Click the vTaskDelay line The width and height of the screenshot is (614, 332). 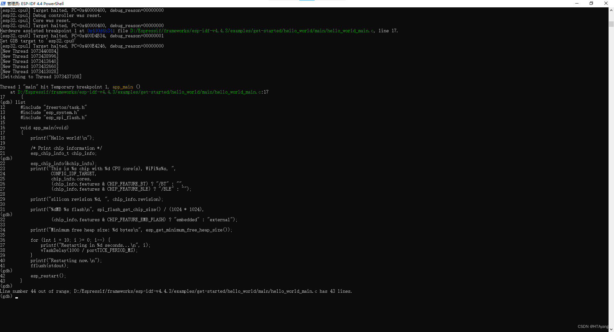tap(89, 250)
